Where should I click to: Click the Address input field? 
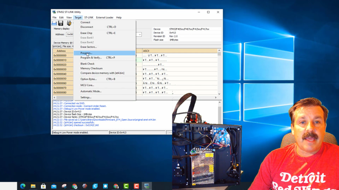(x=70, y=35)
